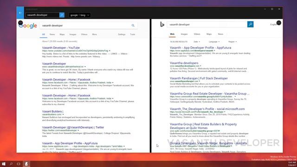Open Vasantha developers Bing result
Screen dimensions: 297x167
184,63
